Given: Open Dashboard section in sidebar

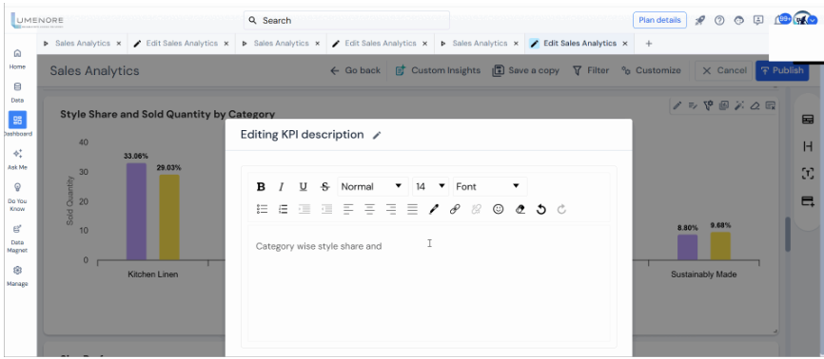Looking at the screenshot, I should coord(17,124).
